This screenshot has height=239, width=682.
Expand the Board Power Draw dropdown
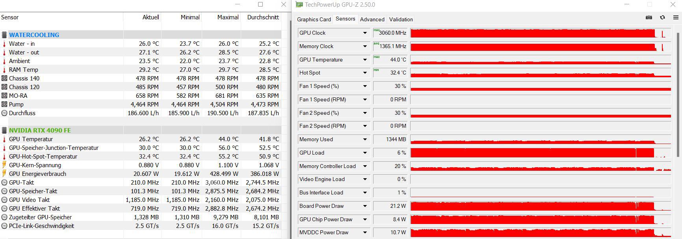365,206
